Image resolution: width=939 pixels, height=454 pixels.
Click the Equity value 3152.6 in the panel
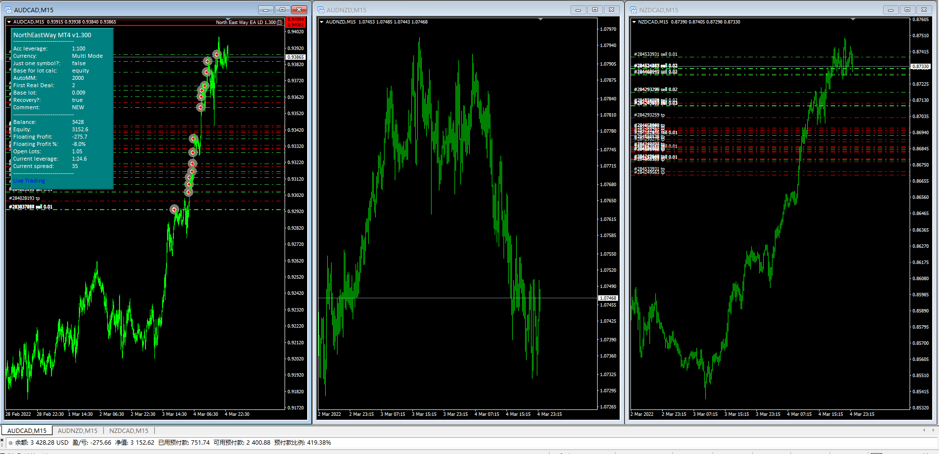point(80,130)
